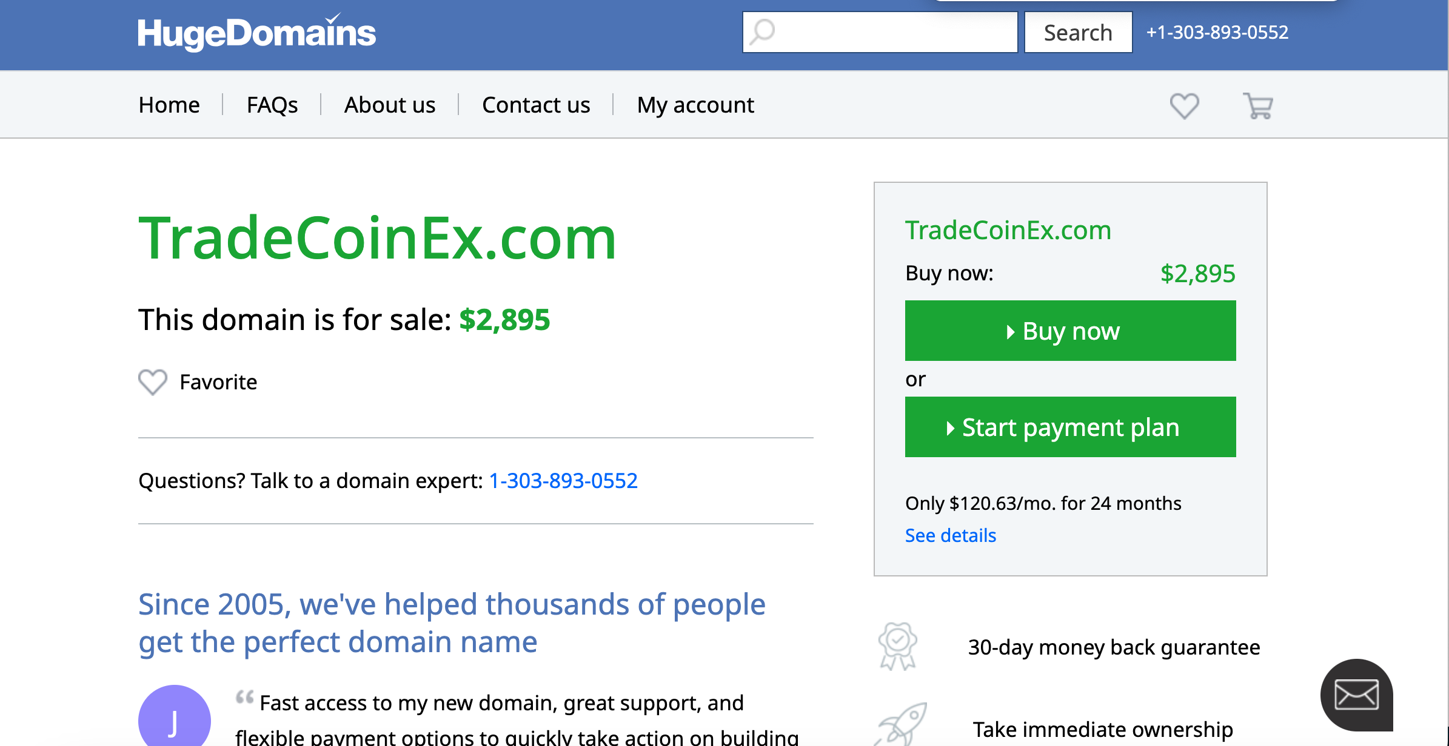Open My account page
Image resolution: width=1449 pixels, height=746 pixels.
(x=695, y=105)
